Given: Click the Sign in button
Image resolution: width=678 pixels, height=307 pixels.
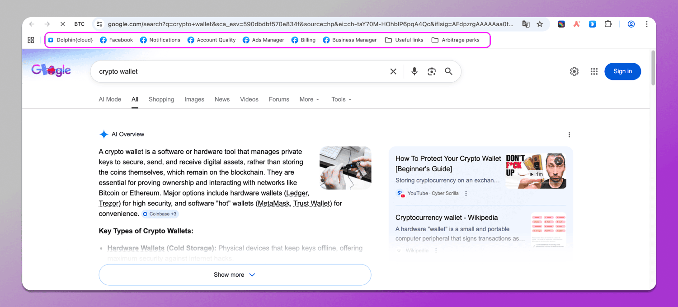Looking at the screenshot, I should point(622,71).
